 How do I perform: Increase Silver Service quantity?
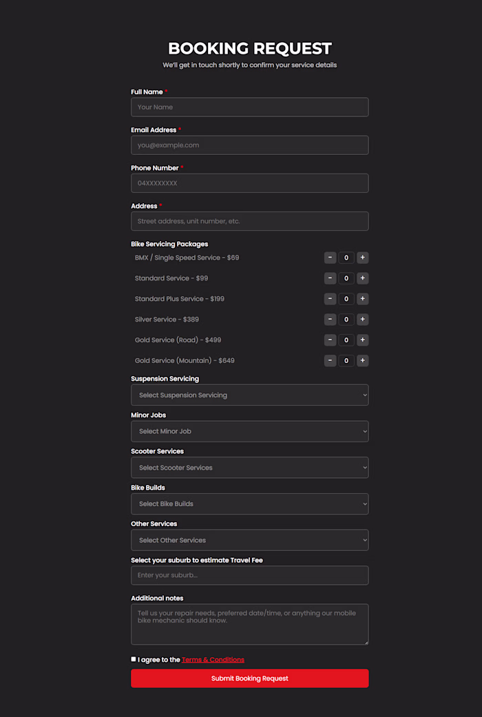[x=363, y=319]
